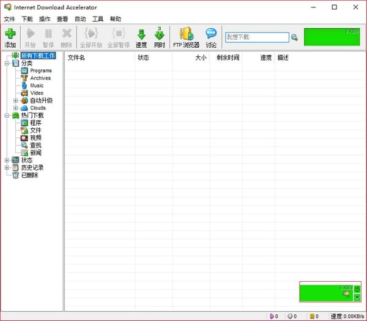
Task: Click the green plus 添加 button
Action: coord(10,37)
